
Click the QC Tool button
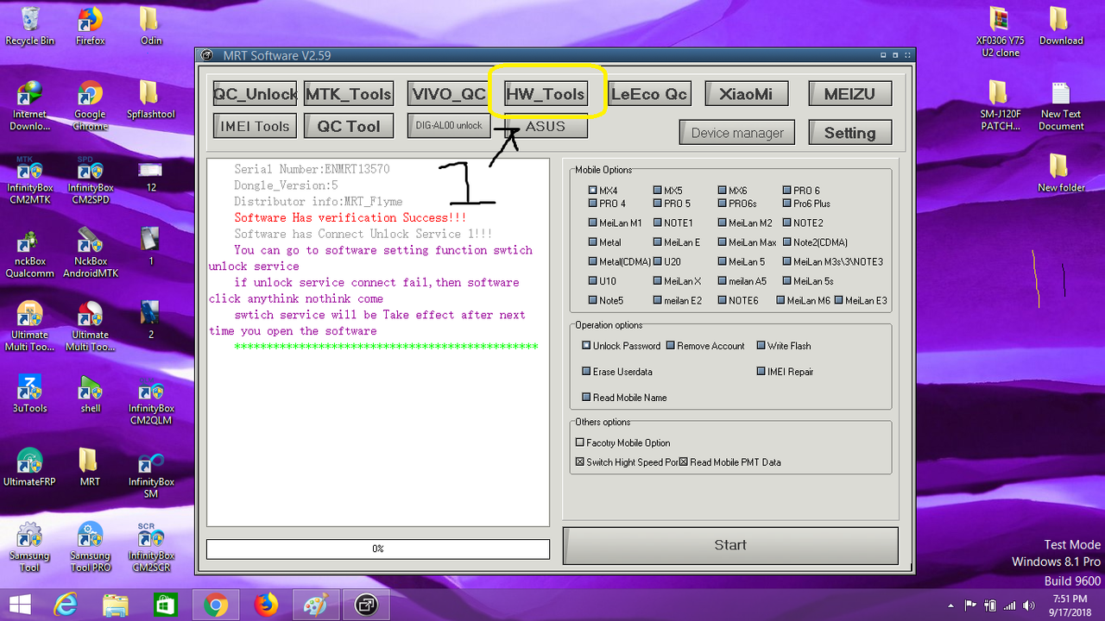(349, 126)
